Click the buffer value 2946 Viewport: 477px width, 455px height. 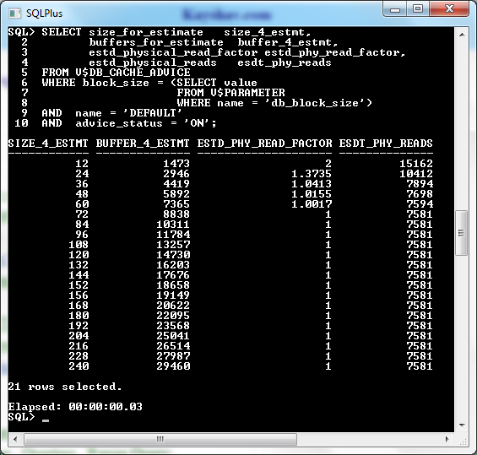point(176,174)
